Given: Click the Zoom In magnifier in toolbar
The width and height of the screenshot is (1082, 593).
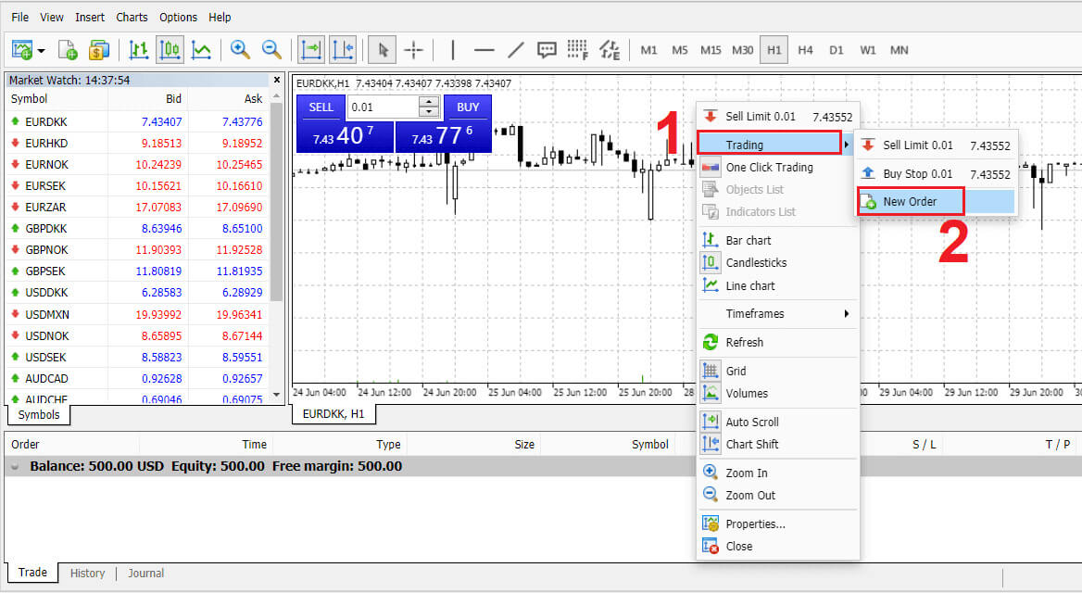Looking at the screenshot, I should (x=241, y=49).
